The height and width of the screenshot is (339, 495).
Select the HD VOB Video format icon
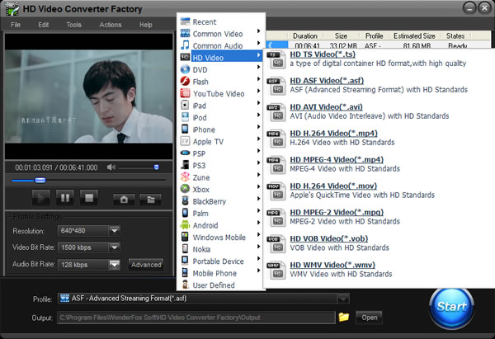point(276,242)
